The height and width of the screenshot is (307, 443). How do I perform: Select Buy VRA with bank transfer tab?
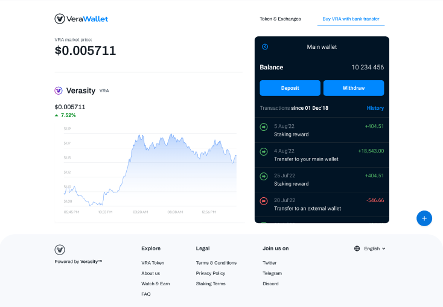pyautogui.click(x=351, y=19)
